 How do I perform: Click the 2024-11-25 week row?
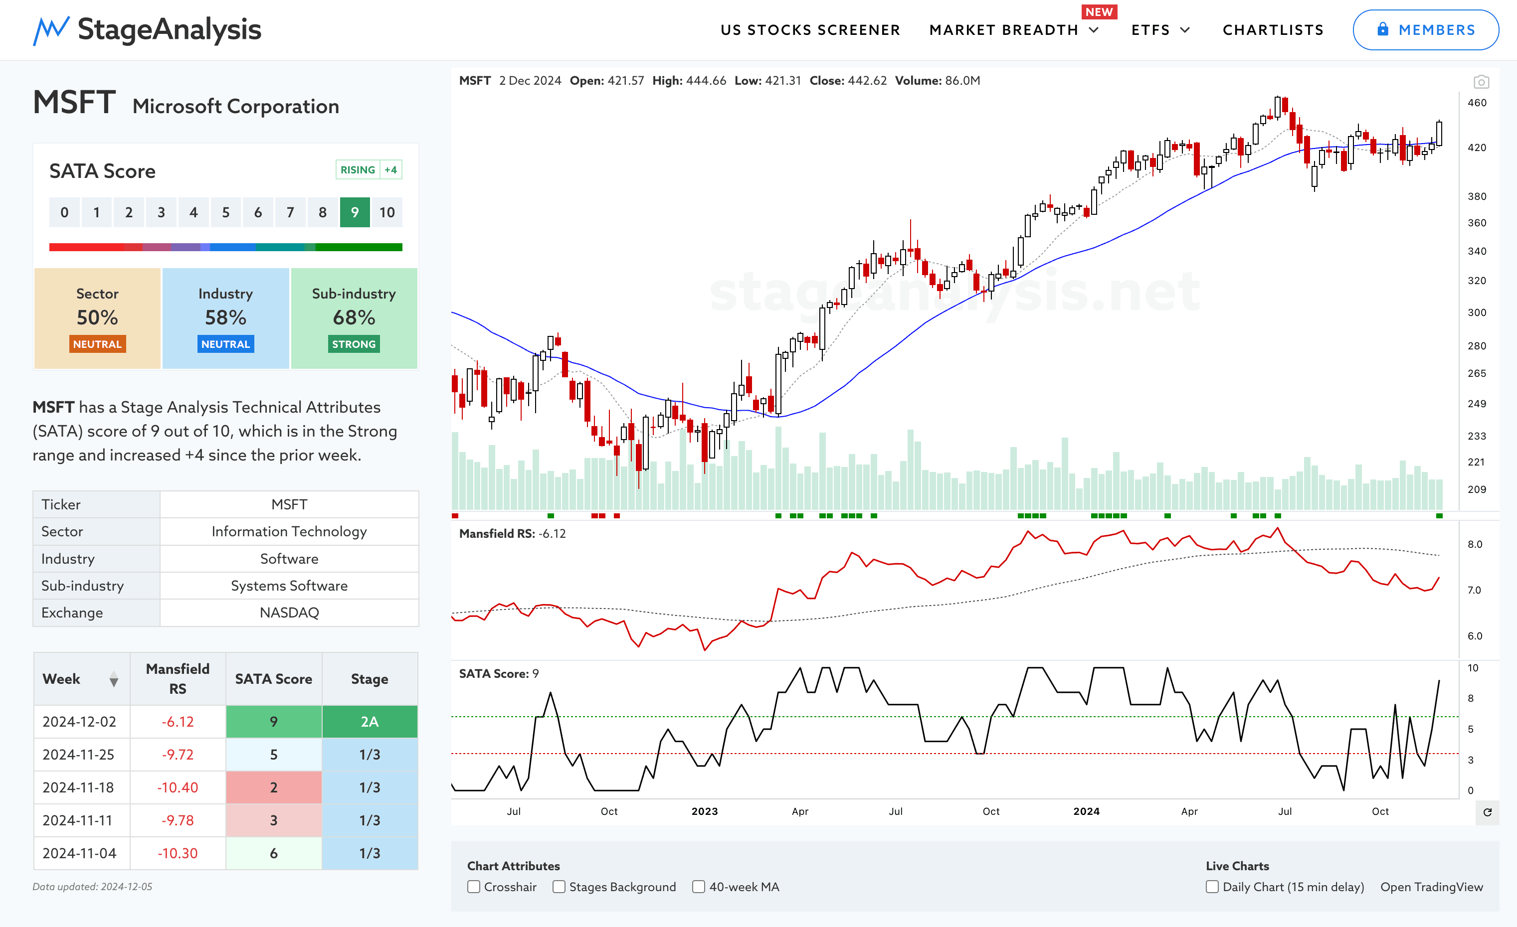click(x=225, y=755)
